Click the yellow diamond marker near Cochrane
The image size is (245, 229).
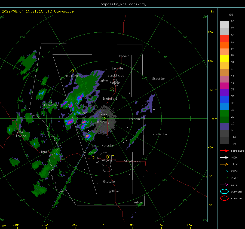[93, 157]
